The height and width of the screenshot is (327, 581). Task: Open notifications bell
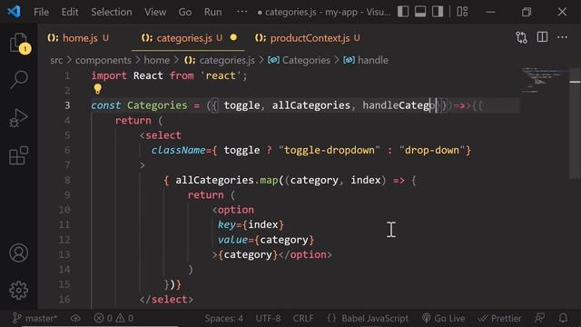[x=563, y=318]
